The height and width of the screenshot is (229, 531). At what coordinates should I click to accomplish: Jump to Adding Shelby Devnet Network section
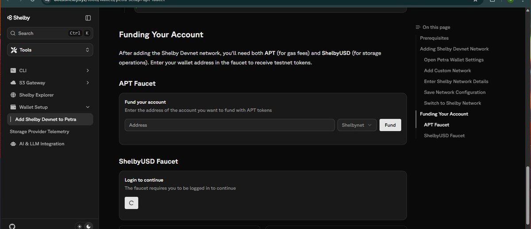pos(454,49)
